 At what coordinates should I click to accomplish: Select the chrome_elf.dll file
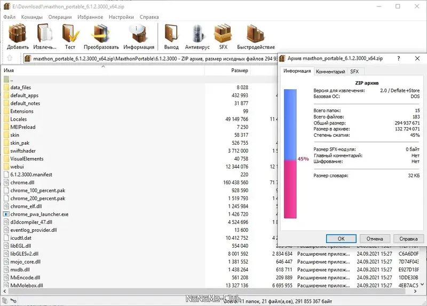pos(26,206)
